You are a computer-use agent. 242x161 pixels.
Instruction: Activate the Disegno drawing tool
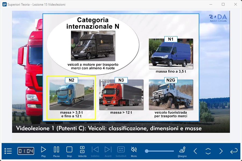[182, 151]
